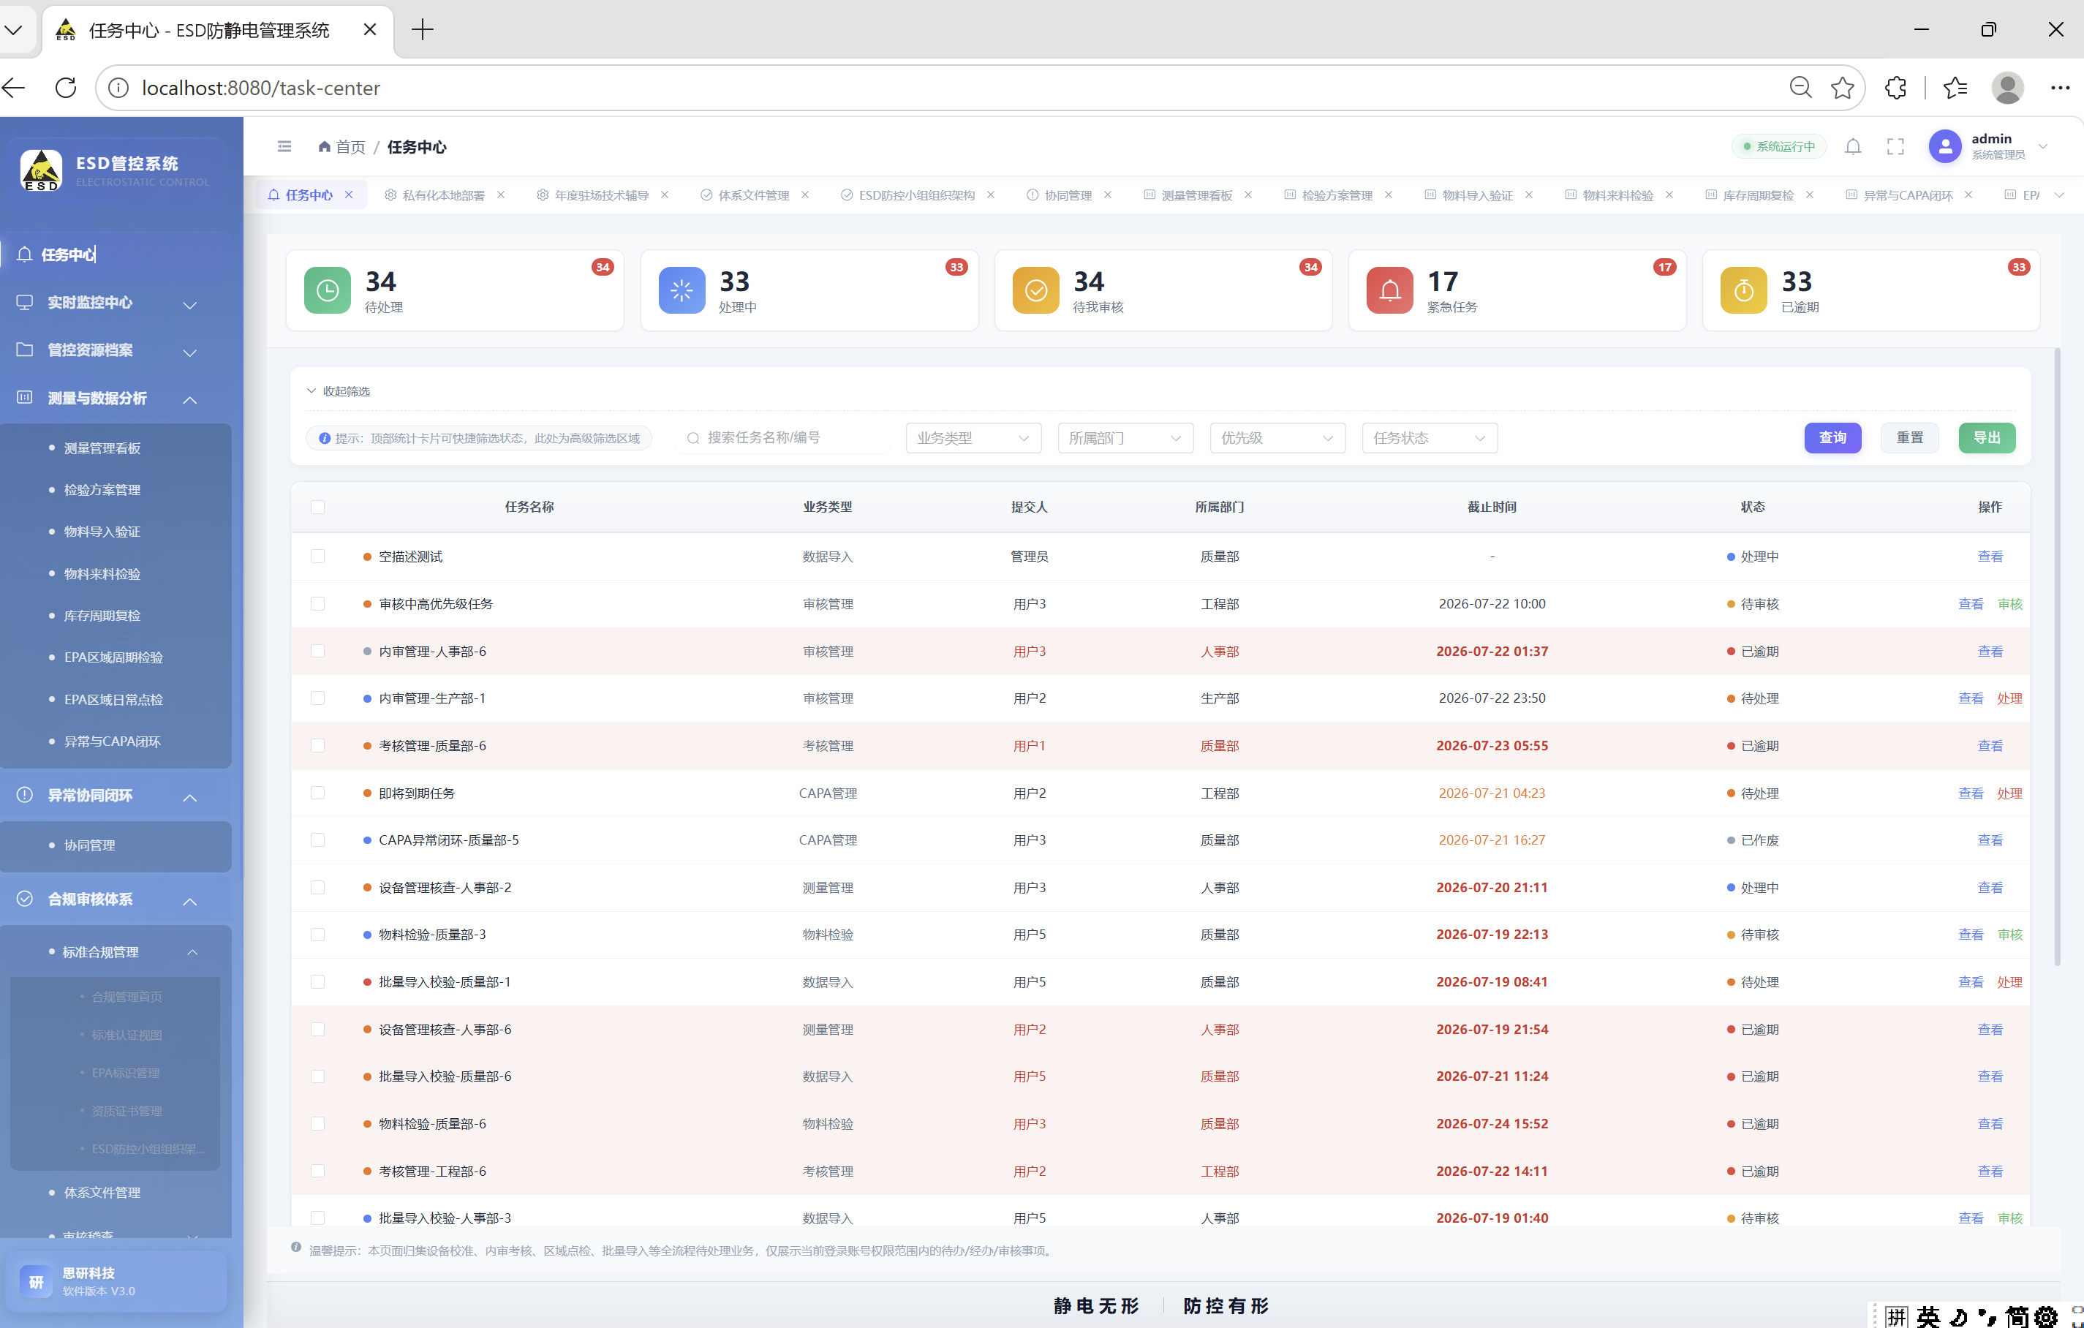2084x1328 pixels.
Task: Click the home icon in breadcrumb
Action: pos(325,146)
